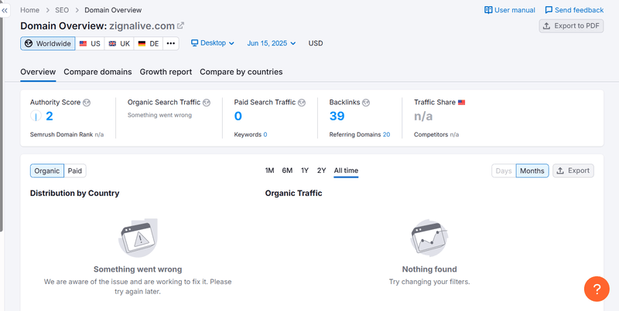Click the Distribution by Country heading
Screen dimensions: 619x311
click(x=74, y=193)
